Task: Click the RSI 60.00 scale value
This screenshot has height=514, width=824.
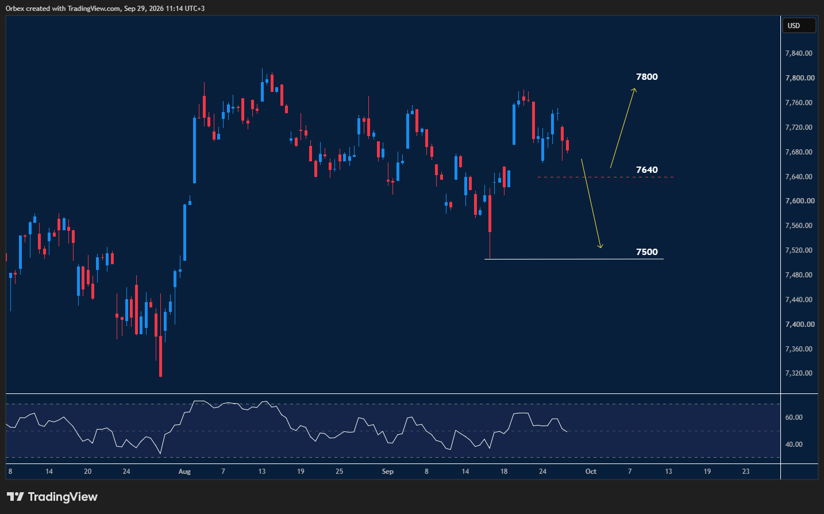Action: pyautogui.click(x=794, y=418)
